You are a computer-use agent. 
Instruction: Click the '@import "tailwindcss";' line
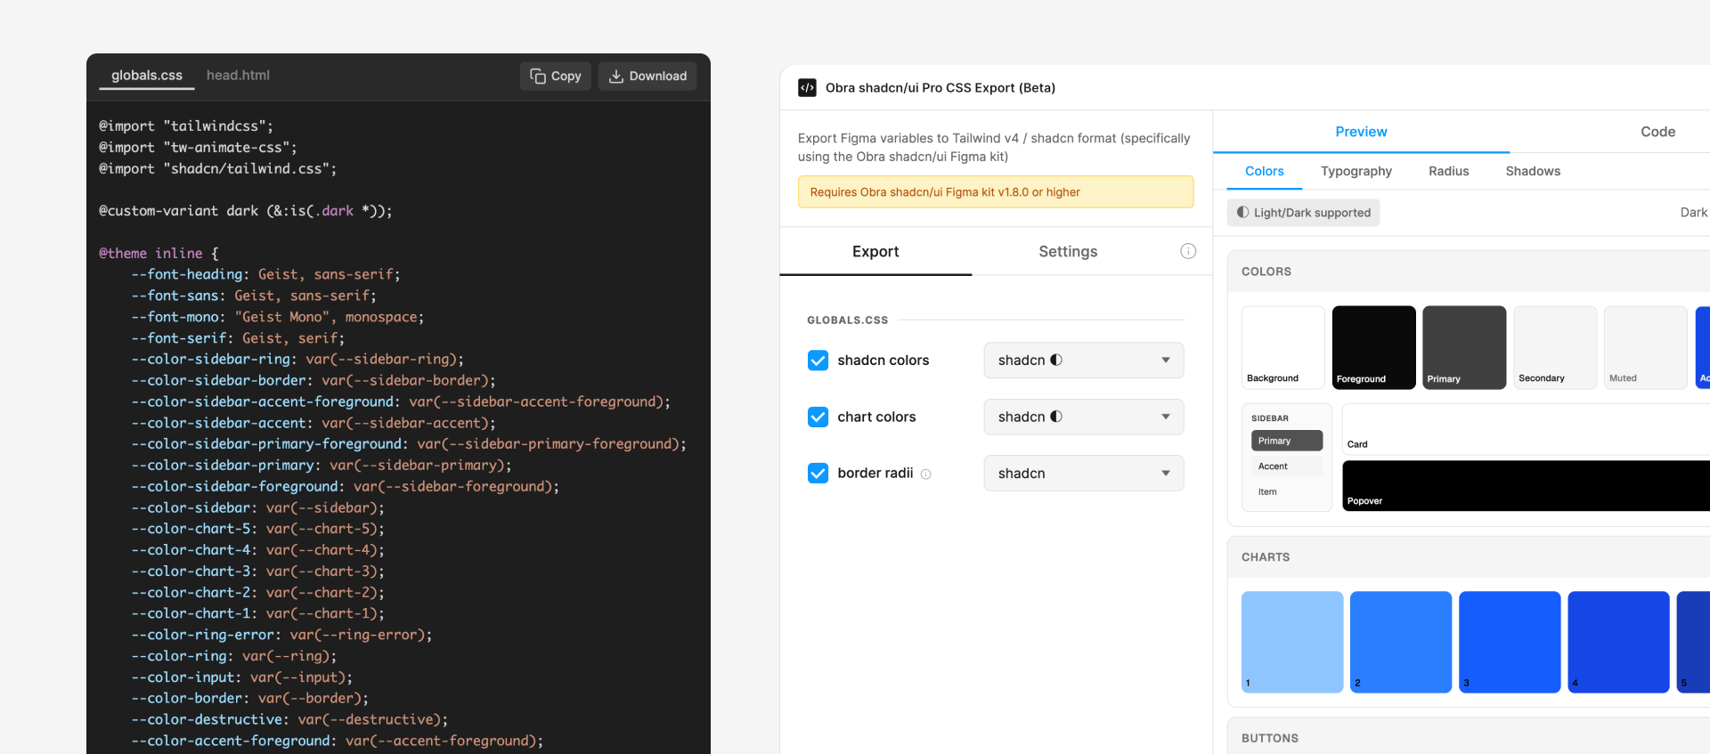(x=186, y=126)
